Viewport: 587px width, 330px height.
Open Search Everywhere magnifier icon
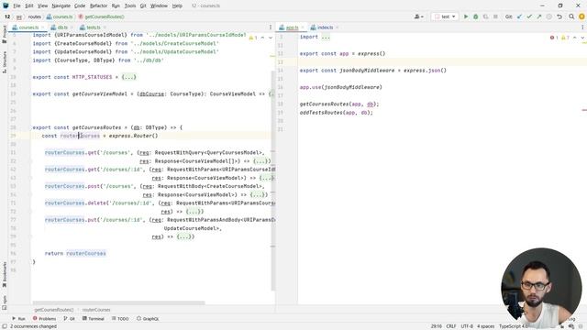(x=571, y=16)
